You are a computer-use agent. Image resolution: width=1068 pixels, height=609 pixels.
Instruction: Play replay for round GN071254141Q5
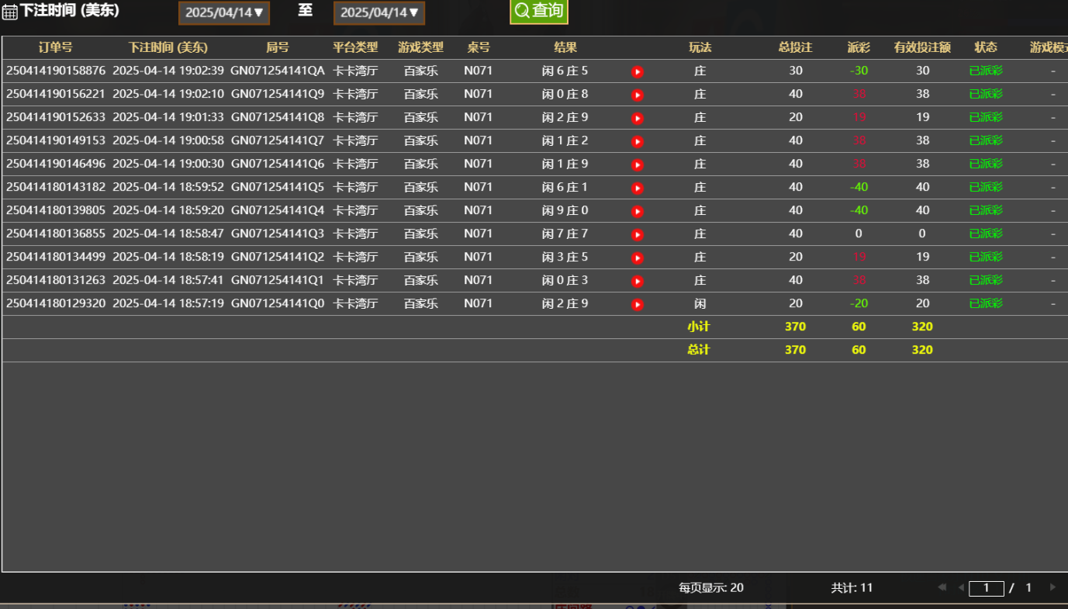638,189
